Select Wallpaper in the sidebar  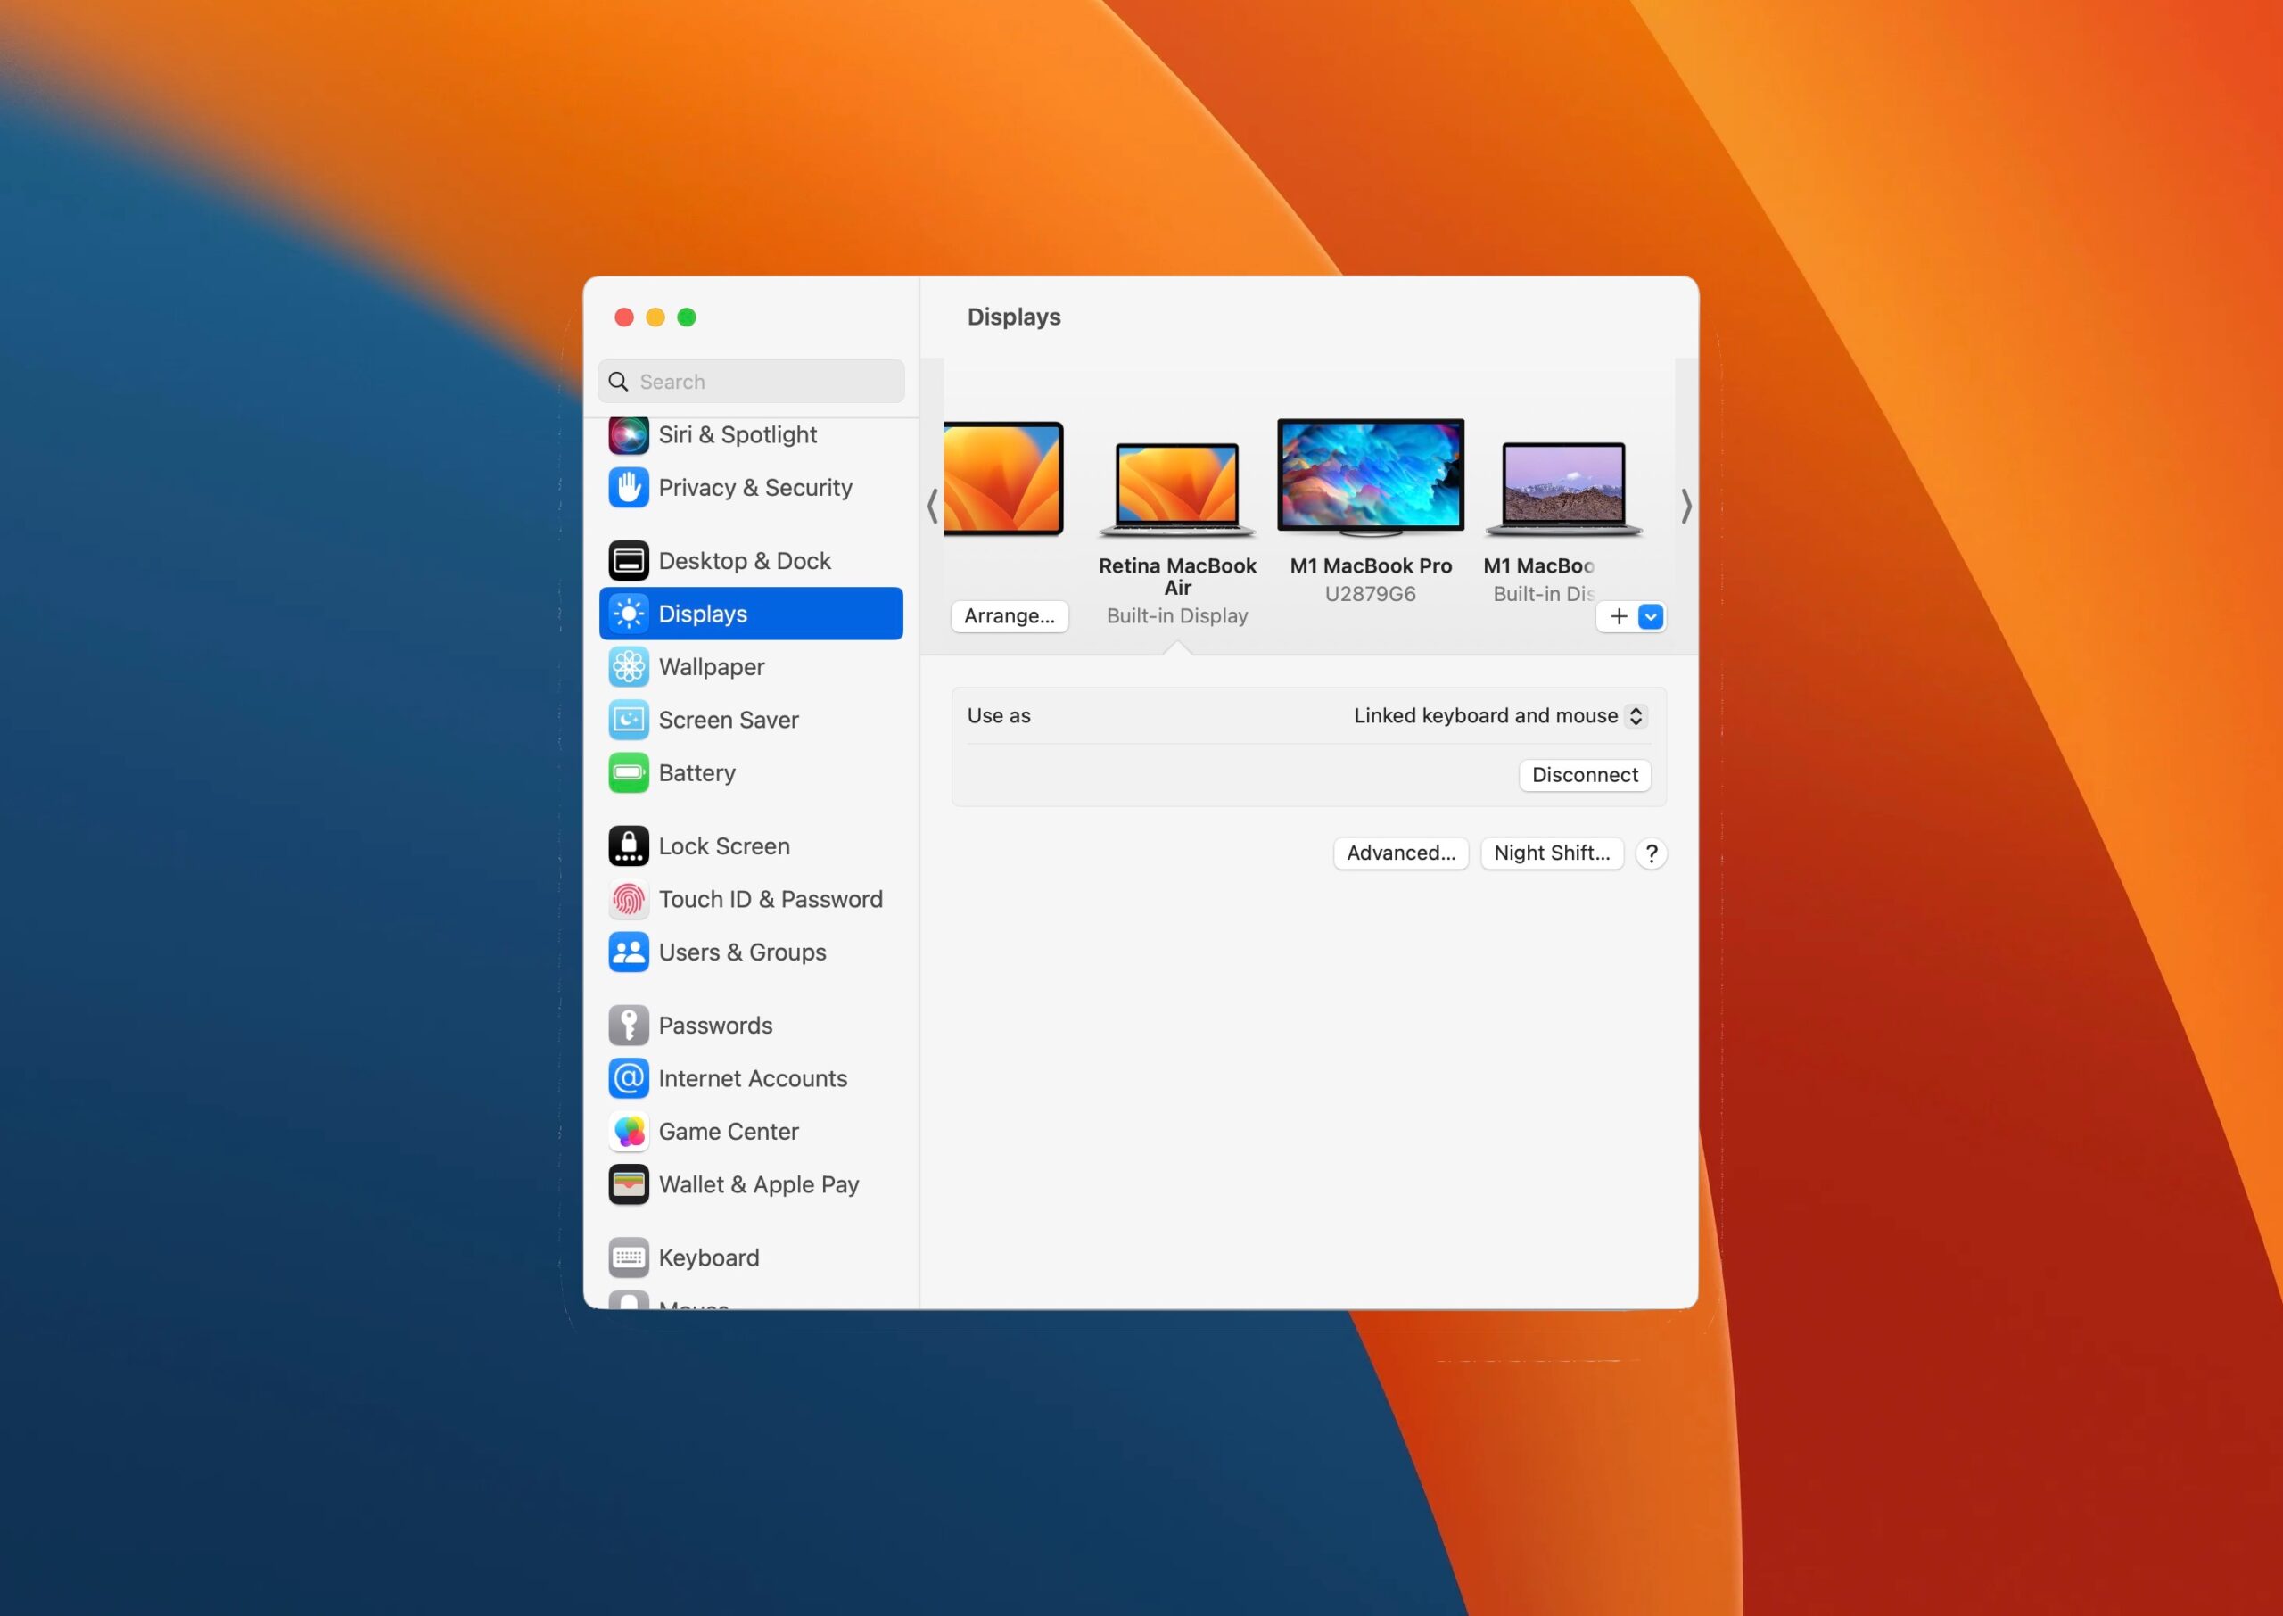pyautogui.click(x=710, y=667)
